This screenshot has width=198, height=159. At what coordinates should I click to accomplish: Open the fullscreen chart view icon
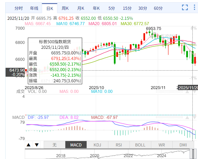(185, 7)
